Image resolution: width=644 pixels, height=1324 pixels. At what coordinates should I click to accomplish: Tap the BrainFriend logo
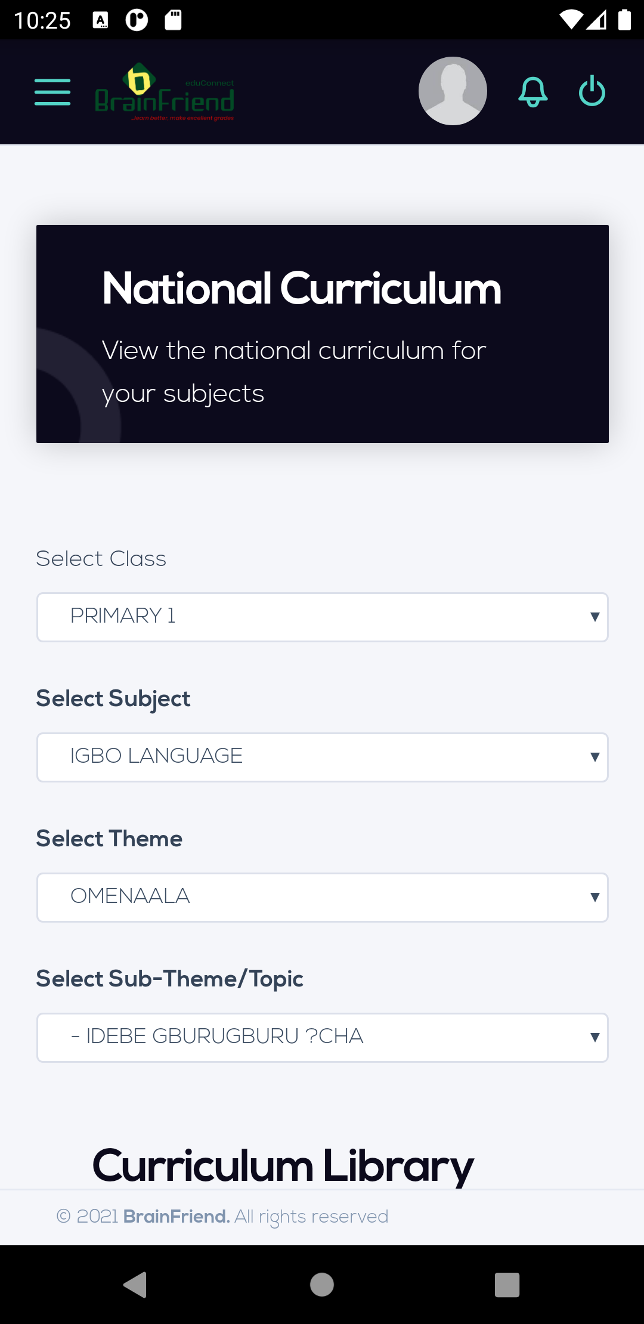click(x=165, y=92)
